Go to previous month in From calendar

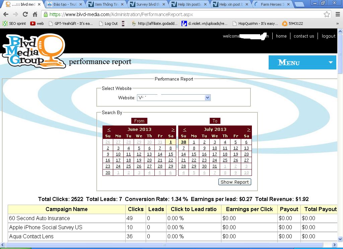(109, 129)
